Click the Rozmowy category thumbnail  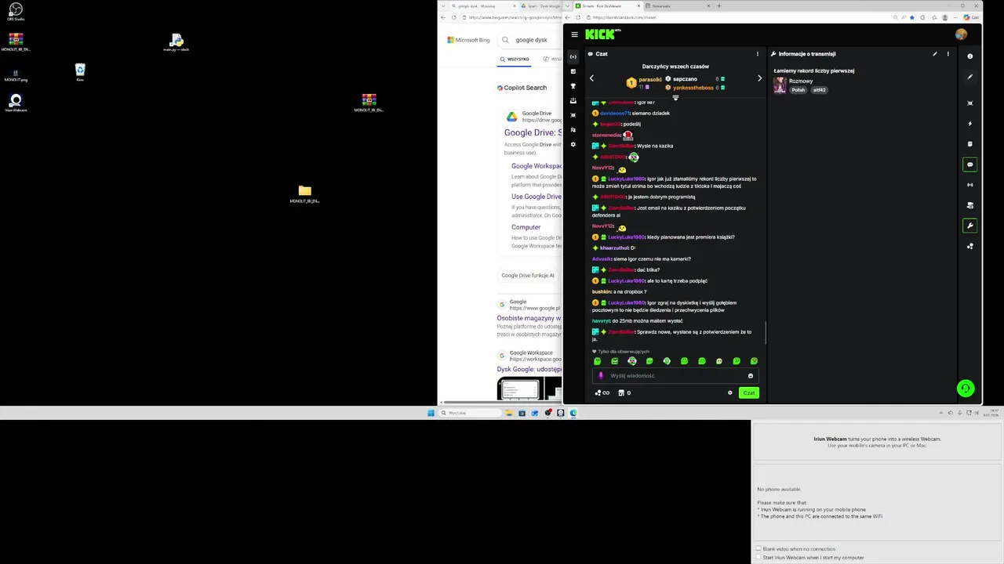coord(780,85)
